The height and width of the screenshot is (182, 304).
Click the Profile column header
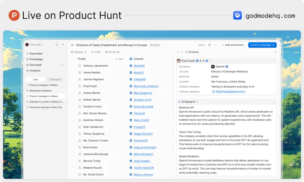click(82, 59)
